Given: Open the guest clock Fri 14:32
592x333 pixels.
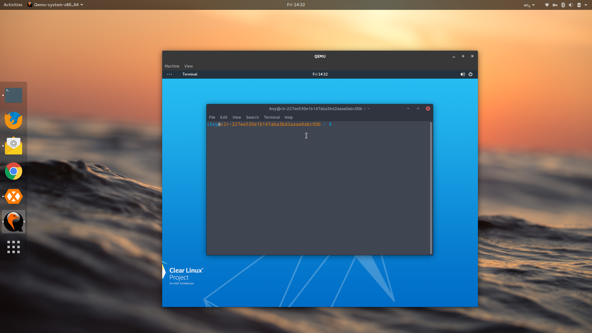Looking at the screenshot, I should pos(320,74).
